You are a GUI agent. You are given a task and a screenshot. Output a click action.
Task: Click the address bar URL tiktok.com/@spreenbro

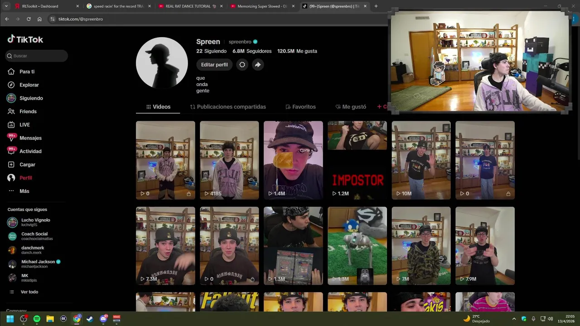point(81,19)
